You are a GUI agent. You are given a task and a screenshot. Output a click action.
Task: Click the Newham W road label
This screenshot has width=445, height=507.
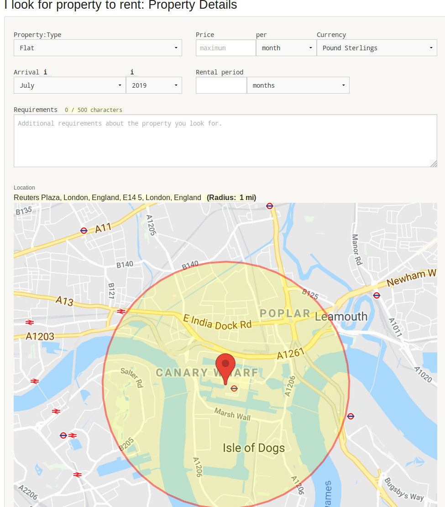[x=411, y=277]
